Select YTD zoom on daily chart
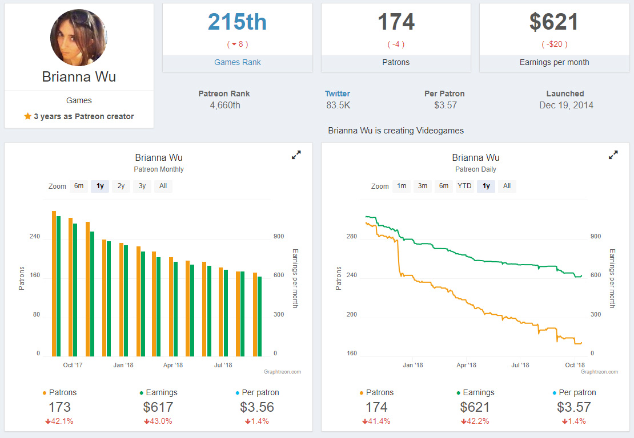Screen dimensions: 634x438 464,186
